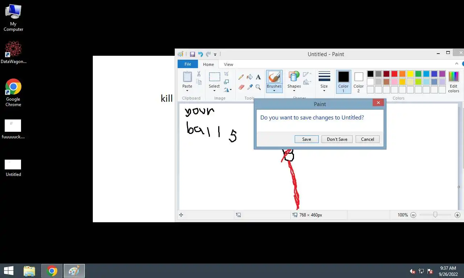The width and height of the screenshot is (464, 278).
Task: Click the Crop icon in Image group
Action: point(227,74)
